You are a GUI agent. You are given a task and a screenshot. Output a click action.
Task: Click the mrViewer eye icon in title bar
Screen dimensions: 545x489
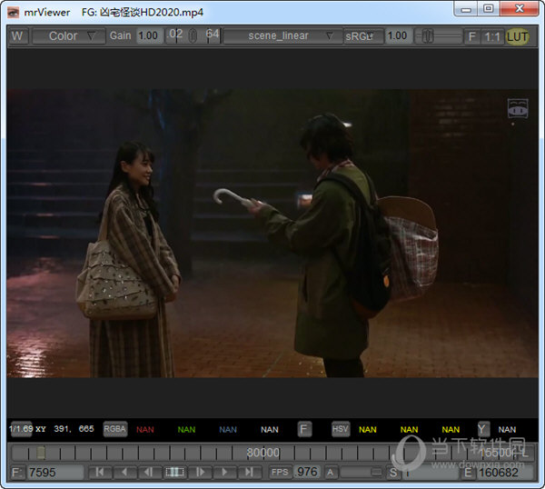point(14,13)
